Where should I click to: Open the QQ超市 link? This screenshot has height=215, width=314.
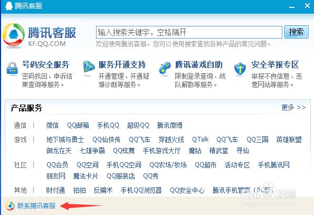[206, 165]
